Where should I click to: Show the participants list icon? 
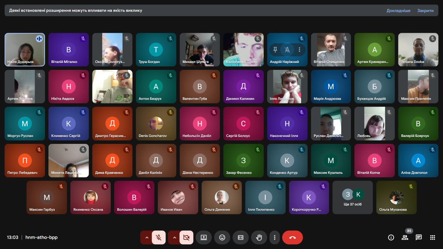click(x=405, y=238)
